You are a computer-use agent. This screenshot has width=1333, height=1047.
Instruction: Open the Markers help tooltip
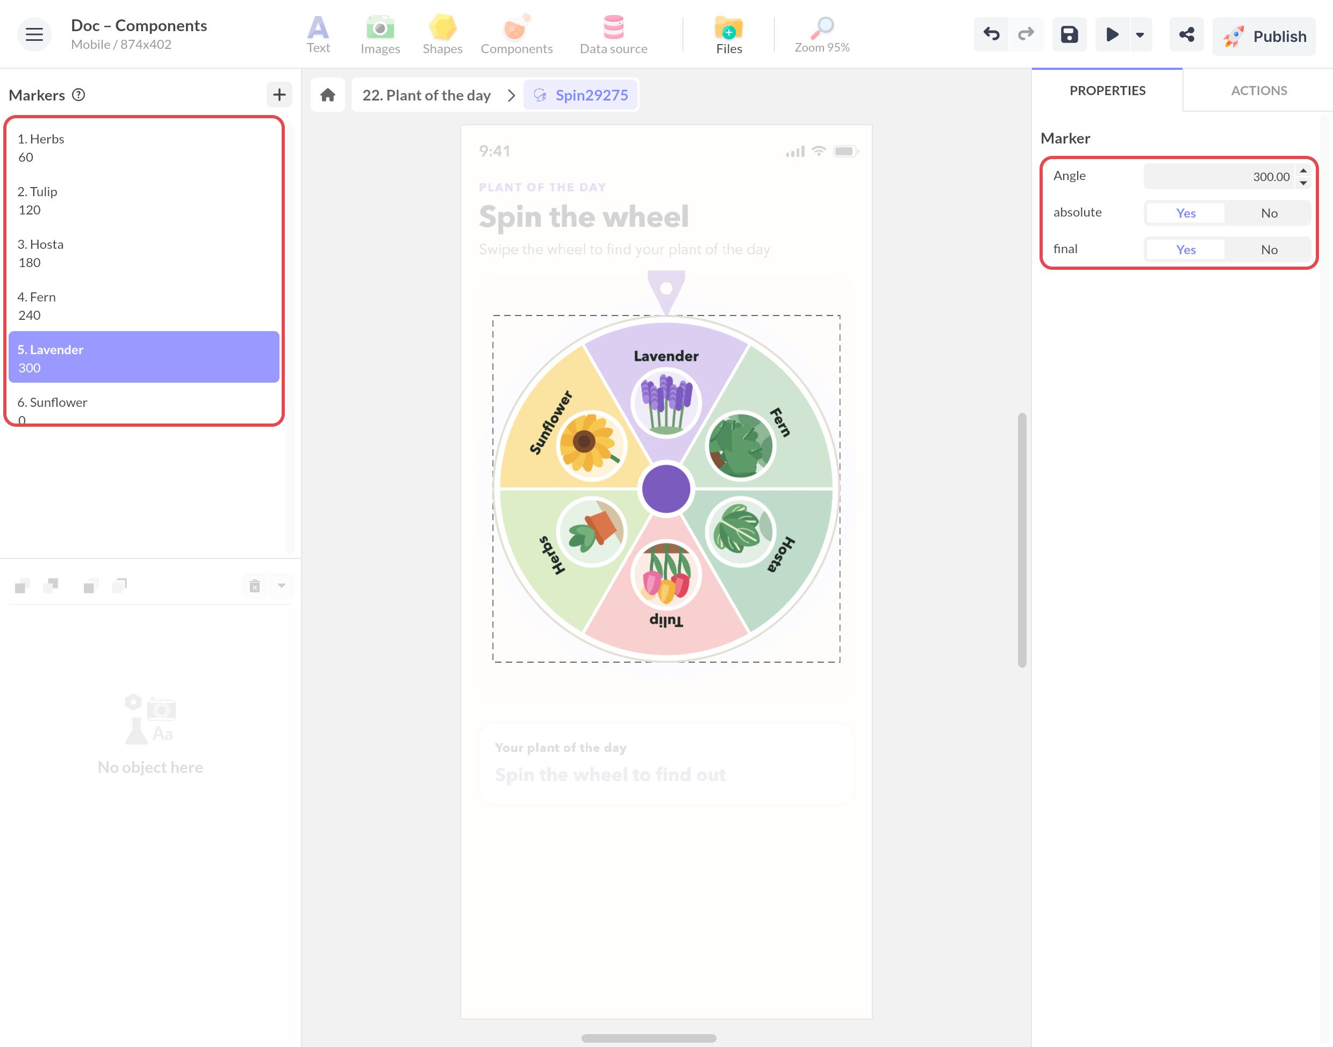(x=78, y=95)
